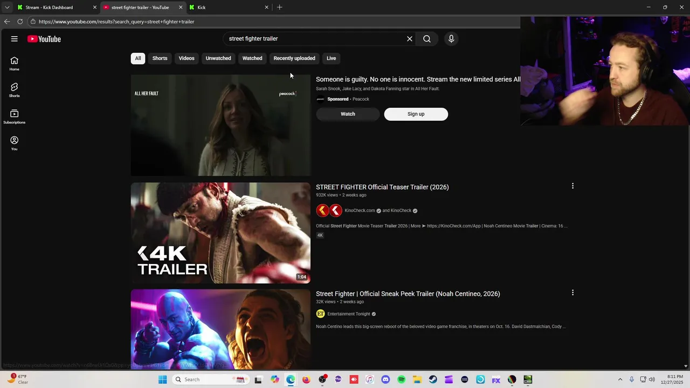Click the Watch button on Peacock ad
690x388 pixels.
point(348,114)
